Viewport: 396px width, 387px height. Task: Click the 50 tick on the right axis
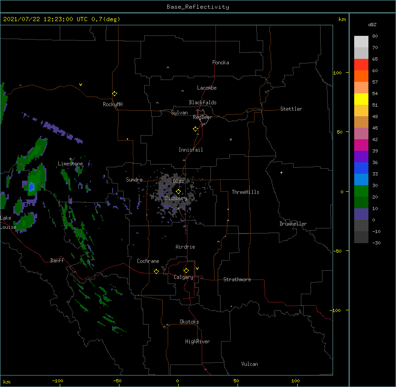[x=339, y=132]
